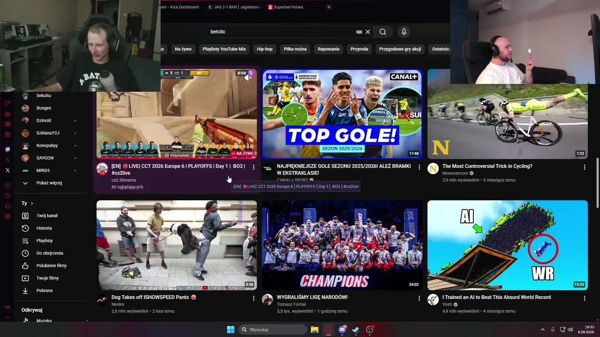Open "Pobrane" downloads in the sidebar
Image resolution: width=600 pixels, height=337 pixels.
pos(49,291)
